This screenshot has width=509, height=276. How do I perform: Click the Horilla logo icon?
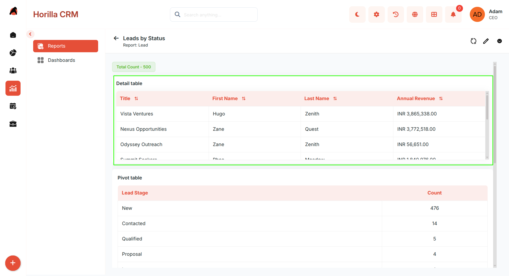point(13,11)
